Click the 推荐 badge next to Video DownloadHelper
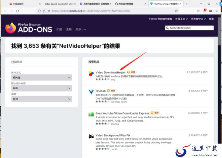 point(131,72)
